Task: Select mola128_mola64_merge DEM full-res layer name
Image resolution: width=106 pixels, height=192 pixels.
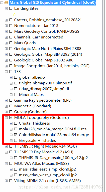Action: (53, 129)
